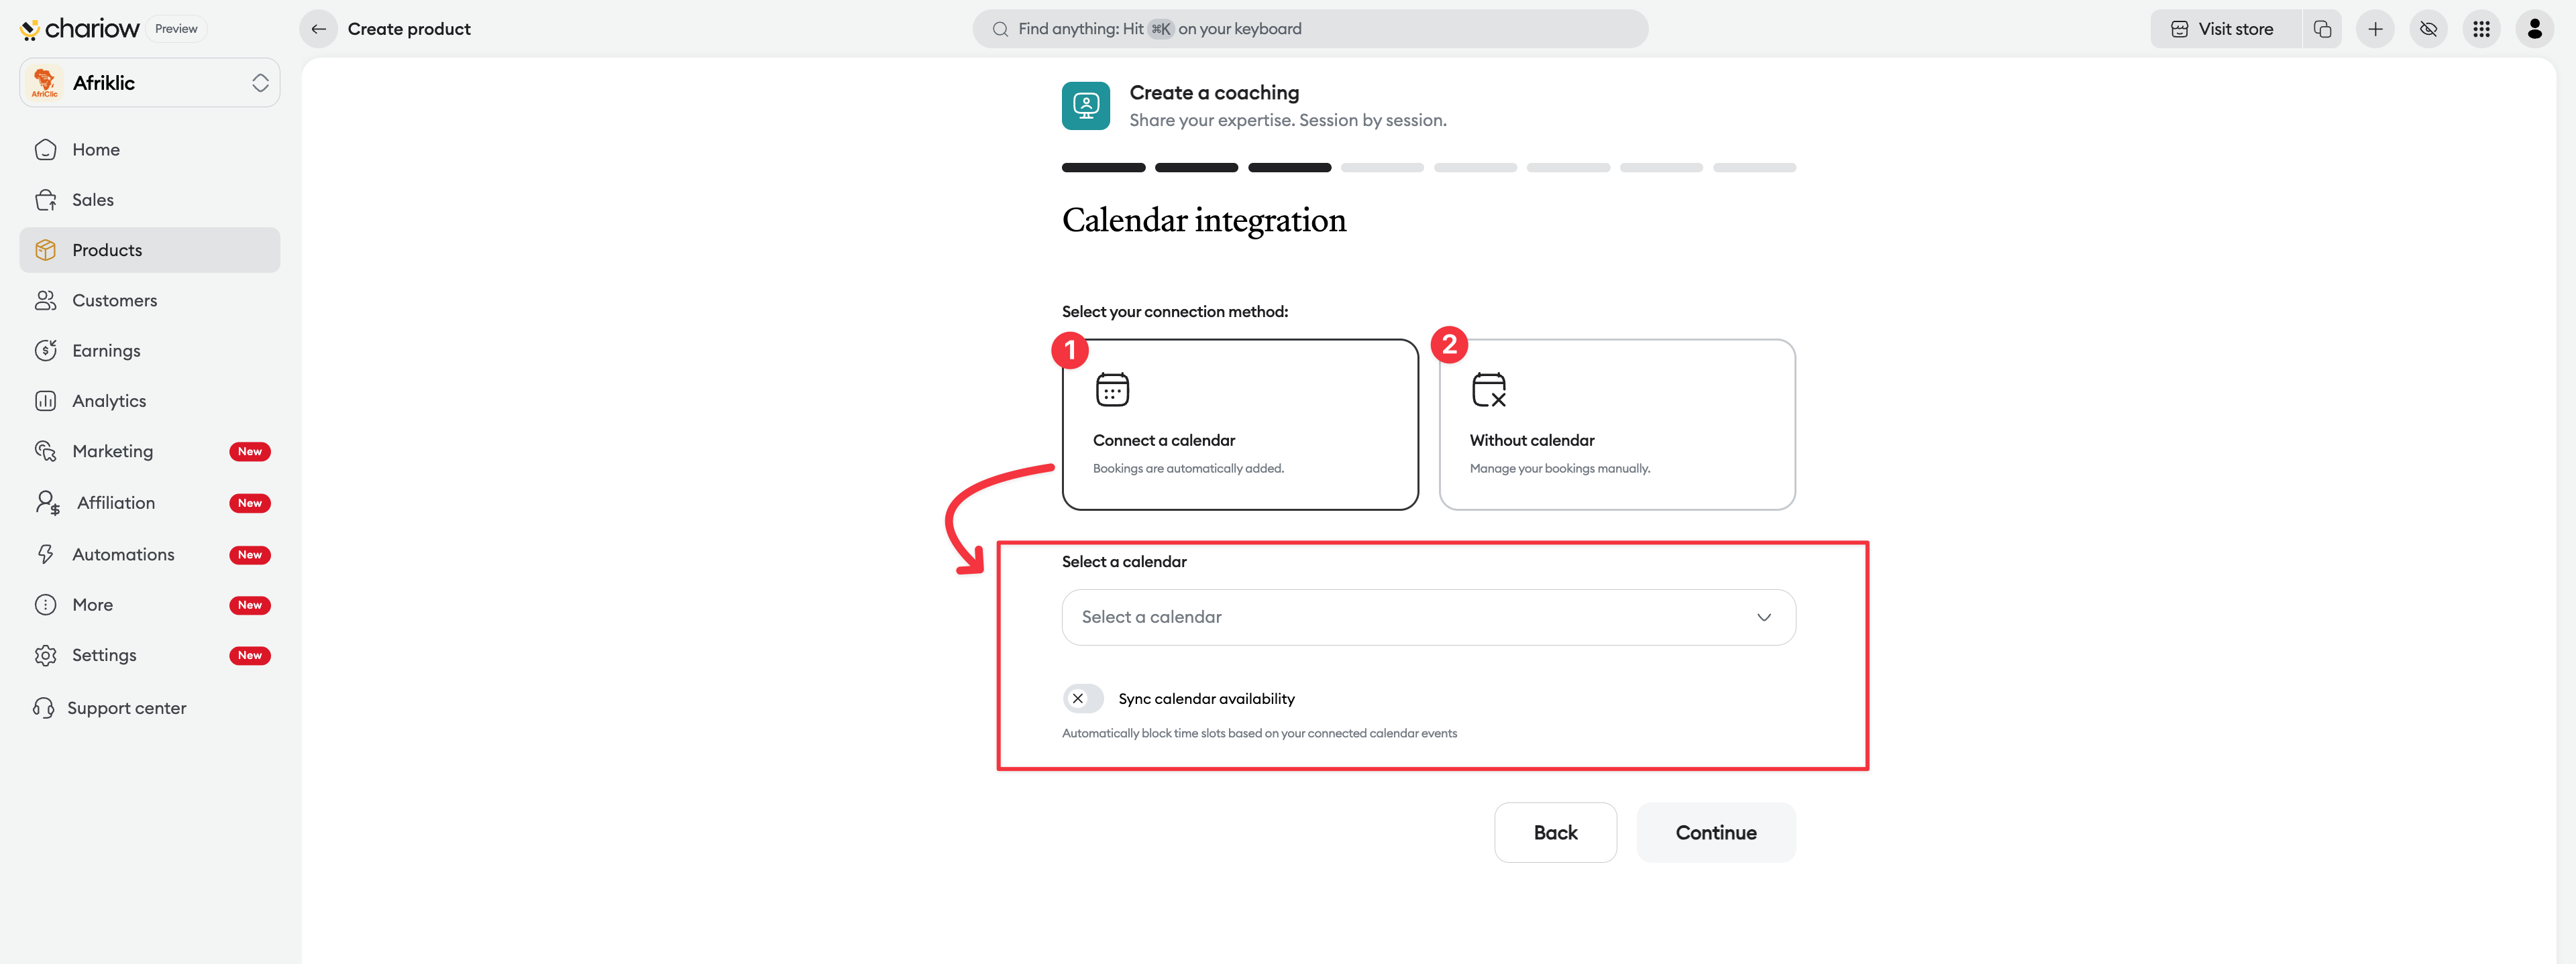Enable Sync calendar availability switch

pos(1083,699)
